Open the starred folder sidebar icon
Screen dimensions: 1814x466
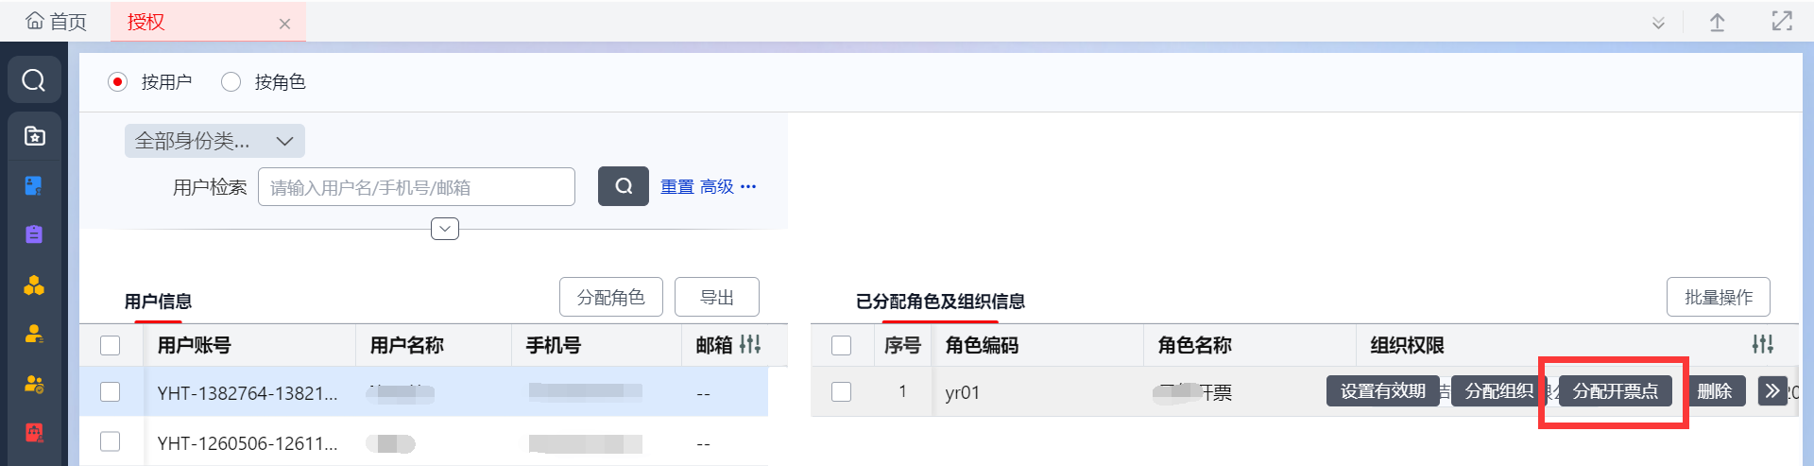point(34,136)
